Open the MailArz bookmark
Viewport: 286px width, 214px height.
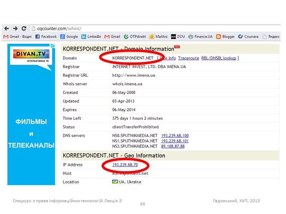[158, 37]
